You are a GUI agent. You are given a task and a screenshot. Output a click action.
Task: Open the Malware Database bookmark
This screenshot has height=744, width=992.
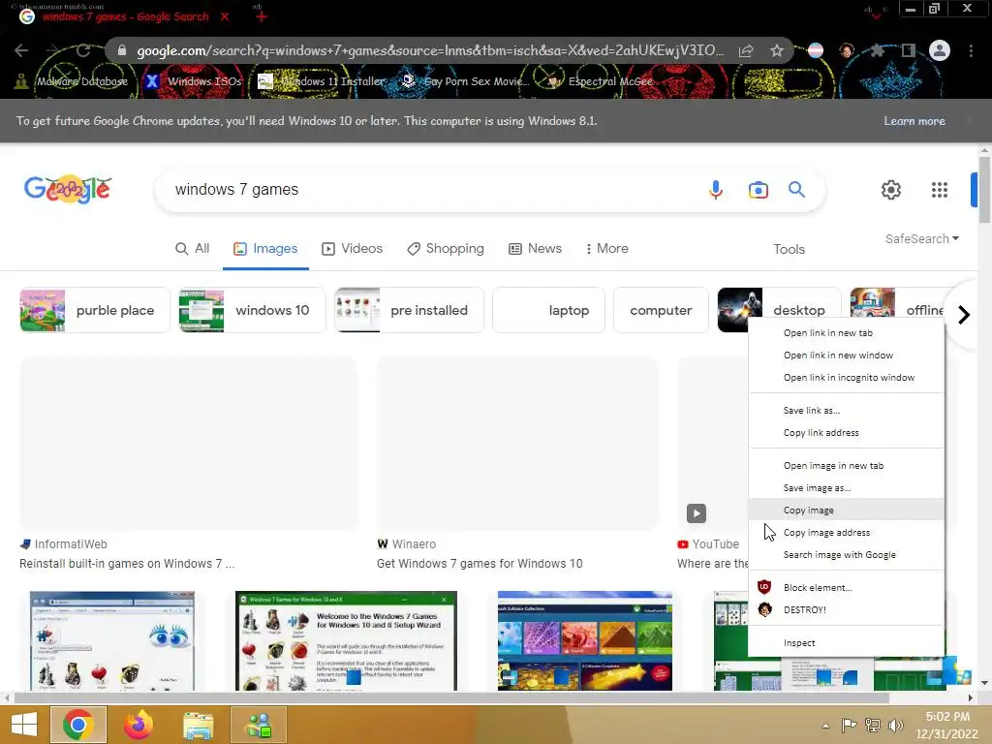coord(72,81)
